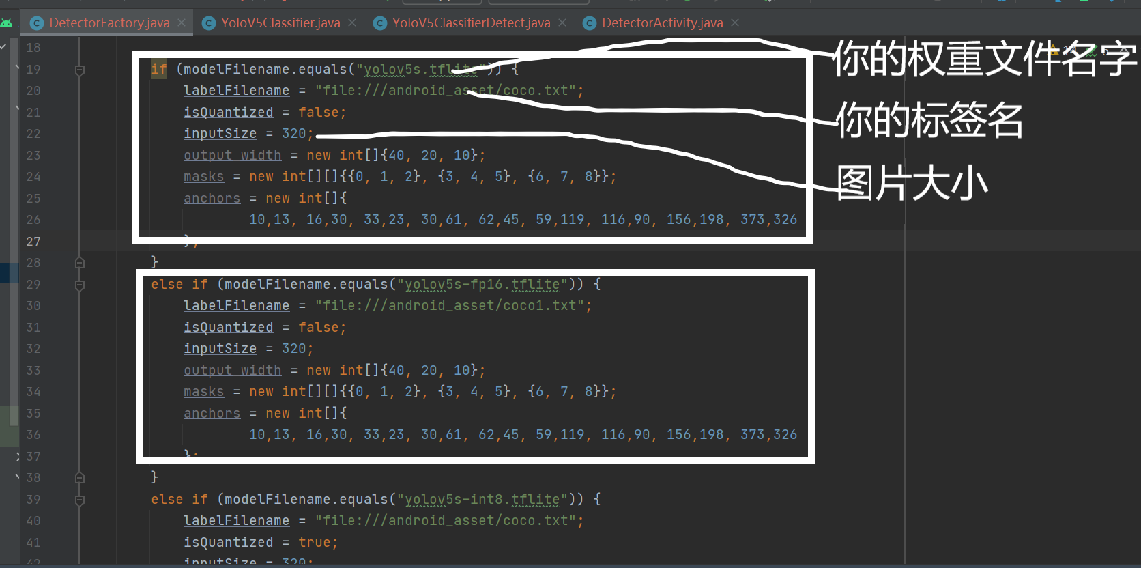This screenshot has width=1141, height=568.
Task: Click 'output_width' on line 23
Action: [x=232, y=156]
